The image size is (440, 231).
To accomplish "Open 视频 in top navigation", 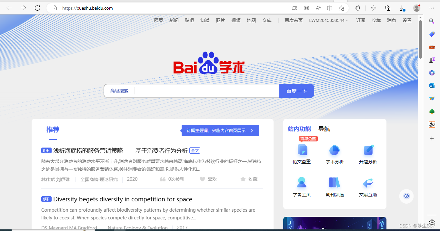I will (236, 20).
